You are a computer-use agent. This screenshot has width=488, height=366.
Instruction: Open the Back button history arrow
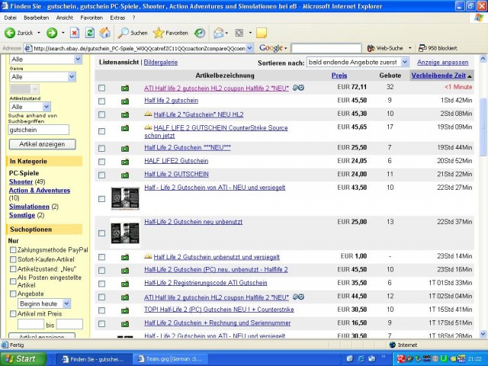39,33
